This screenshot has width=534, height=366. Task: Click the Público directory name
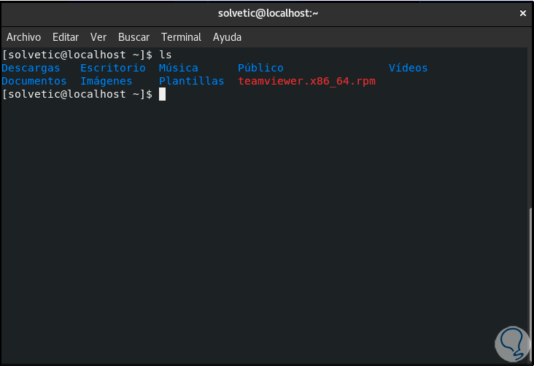pyautogui.click(x=260, y=68)
